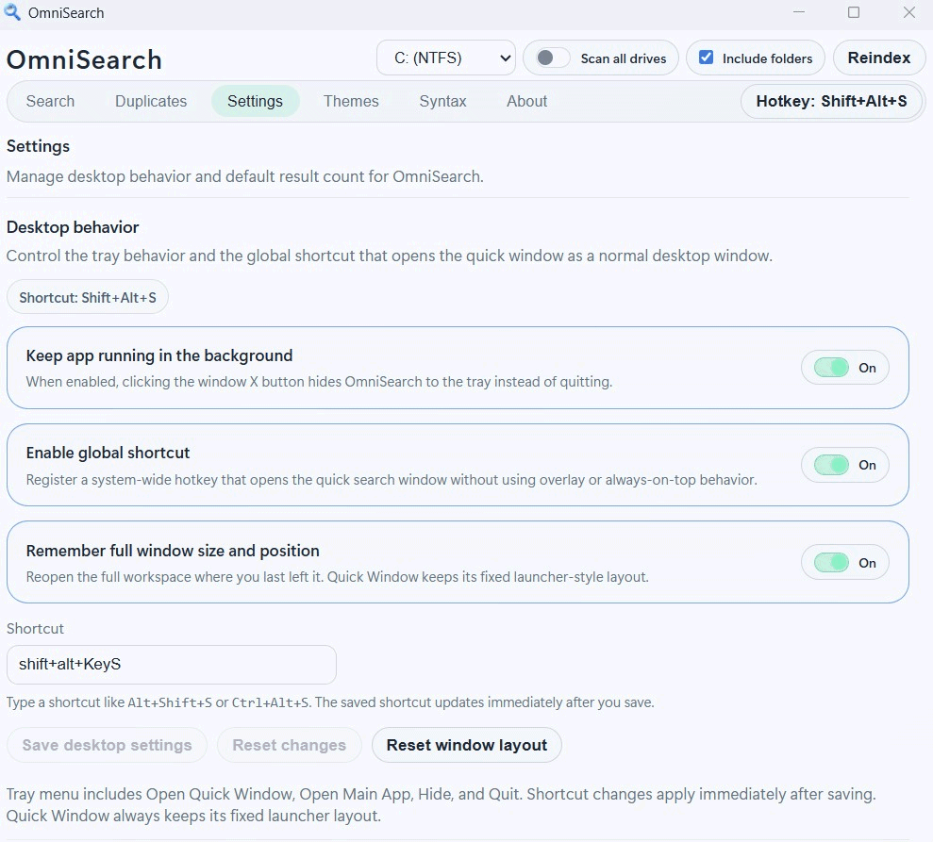Screen dimensions: 933x842
Task: Click inside the shortcut input field
Action: (x=172, y=664)
